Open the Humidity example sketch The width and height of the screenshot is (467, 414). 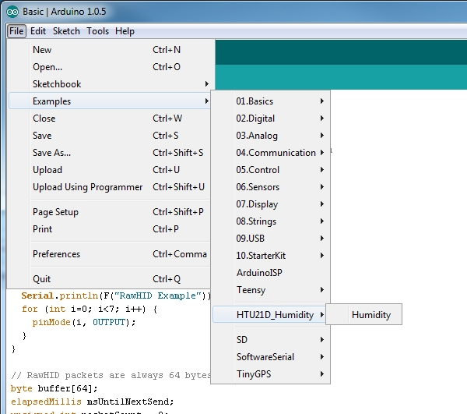370,315
